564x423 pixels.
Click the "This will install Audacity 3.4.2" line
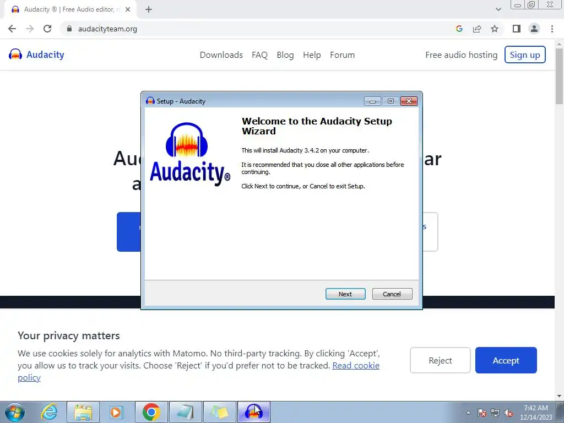tap(305, 150)
